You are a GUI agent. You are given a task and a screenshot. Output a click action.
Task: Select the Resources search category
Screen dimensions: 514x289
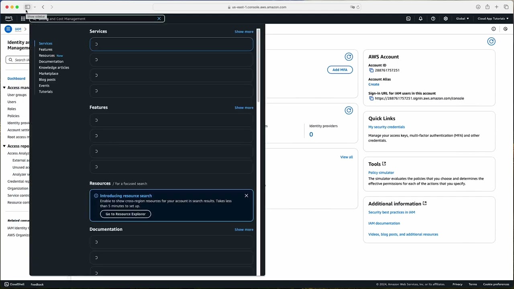[x=47, y=55]
